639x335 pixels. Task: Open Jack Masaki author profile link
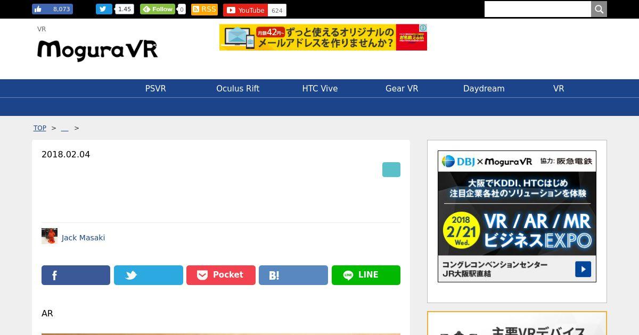pos(83,238)
